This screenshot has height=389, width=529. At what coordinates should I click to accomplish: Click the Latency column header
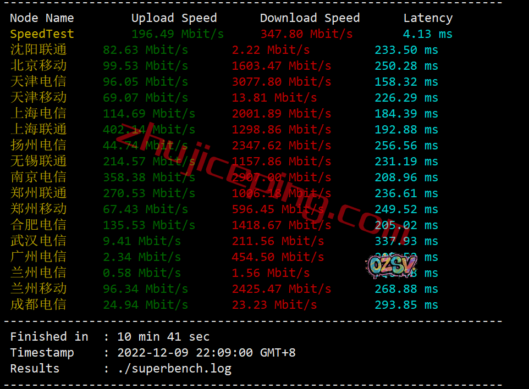point(428,18)
